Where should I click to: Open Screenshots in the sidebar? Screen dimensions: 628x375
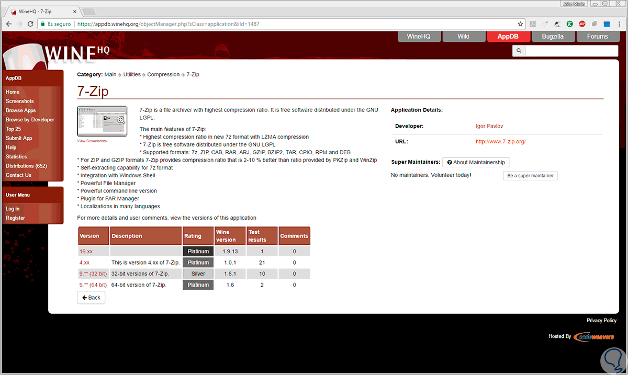(x=20, y=101)
